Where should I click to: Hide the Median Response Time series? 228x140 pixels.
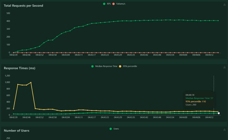(x=104, y=66)
